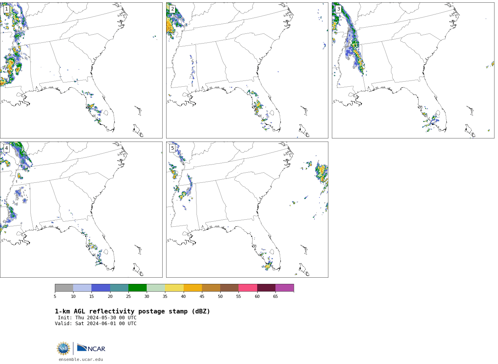The image size is (498, 364).
Task: Click the colorbar tick label '65'
Action: [275, 297]
